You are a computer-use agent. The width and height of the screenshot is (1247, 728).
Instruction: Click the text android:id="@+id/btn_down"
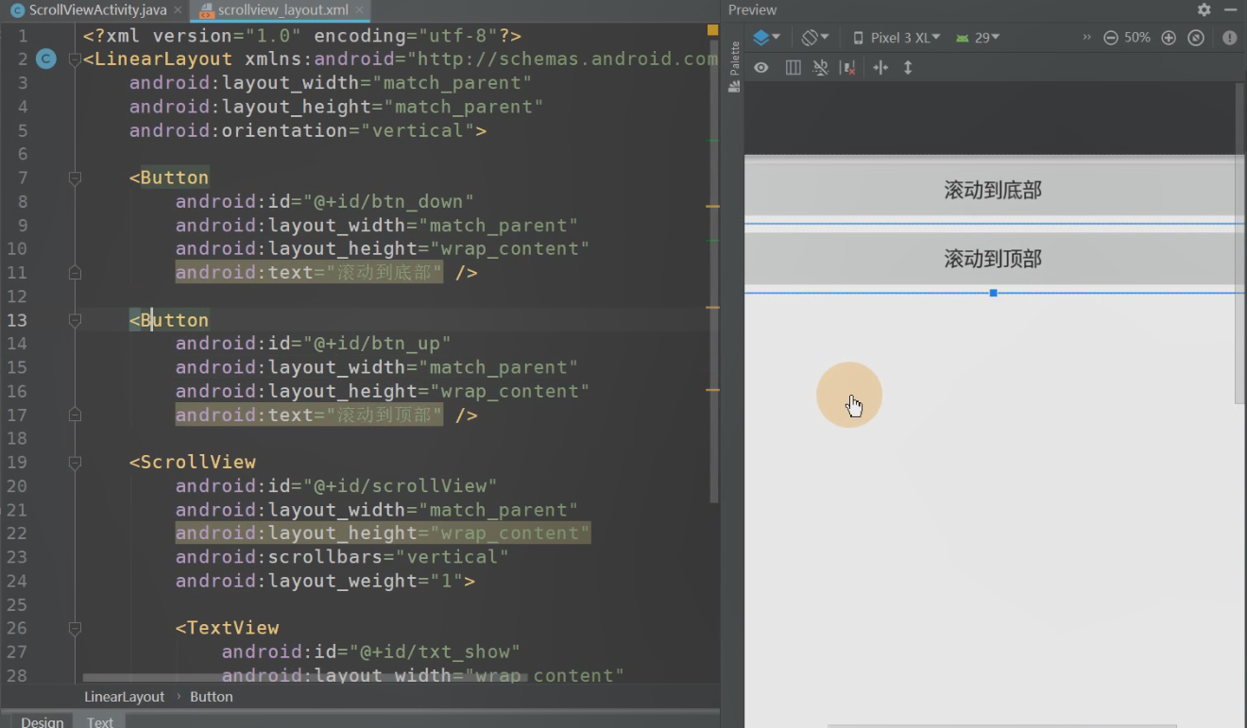(x=324, y=201)
